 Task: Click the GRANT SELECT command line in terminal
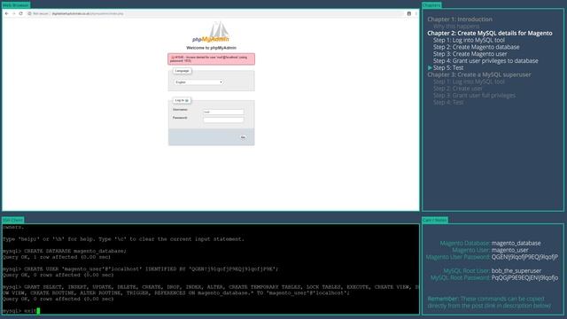211,290
